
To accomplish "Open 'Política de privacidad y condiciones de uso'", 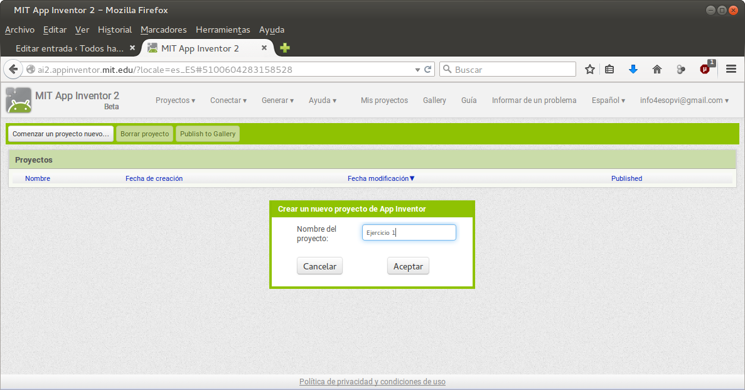I will [x=373, y=381].
